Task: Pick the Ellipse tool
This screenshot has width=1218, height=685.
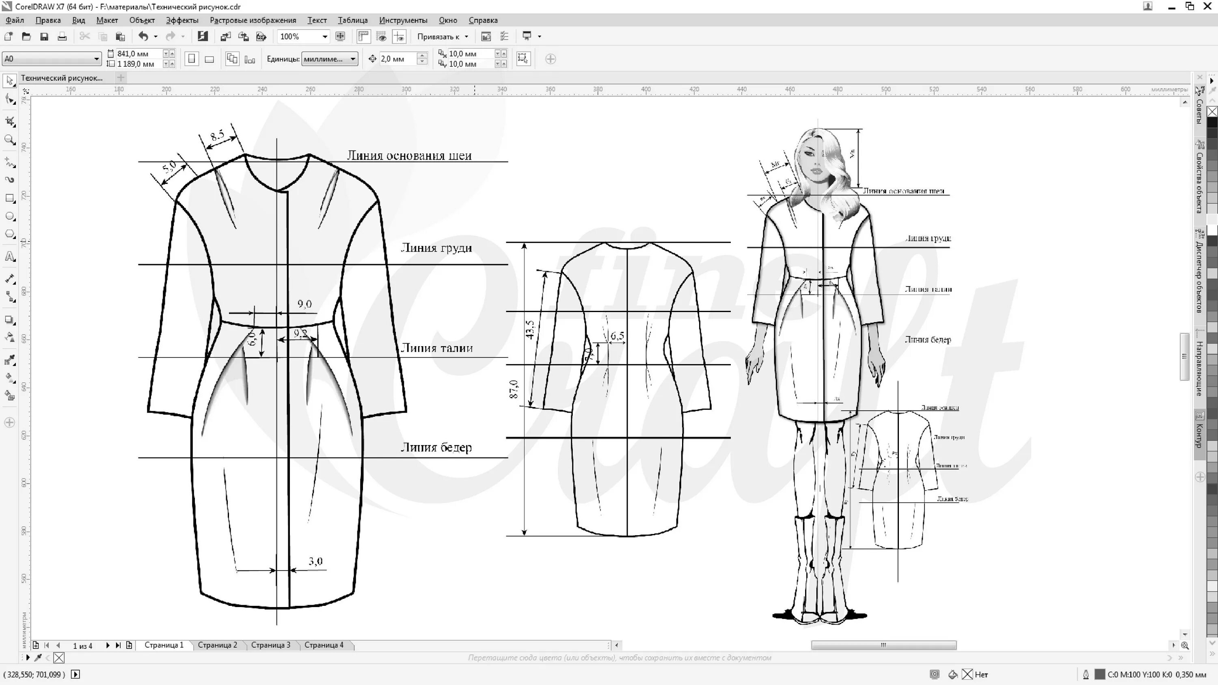Action: (x=10, y=217)
